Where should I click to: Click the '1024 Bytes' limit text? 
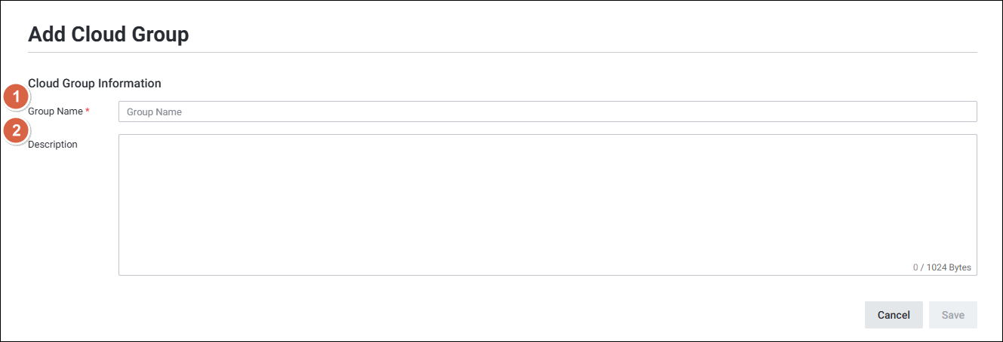(949, 267)
